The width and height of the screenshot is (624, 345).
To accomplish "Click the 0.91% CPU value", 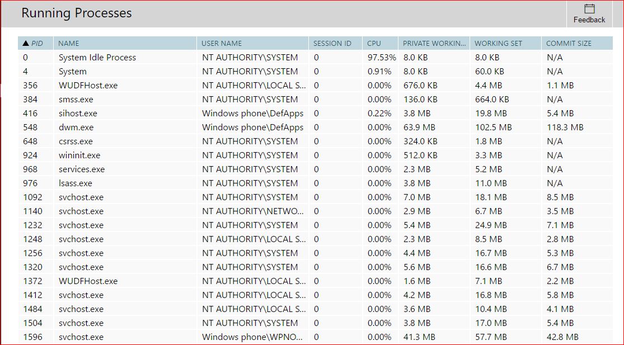I will (x=379, y=72).
